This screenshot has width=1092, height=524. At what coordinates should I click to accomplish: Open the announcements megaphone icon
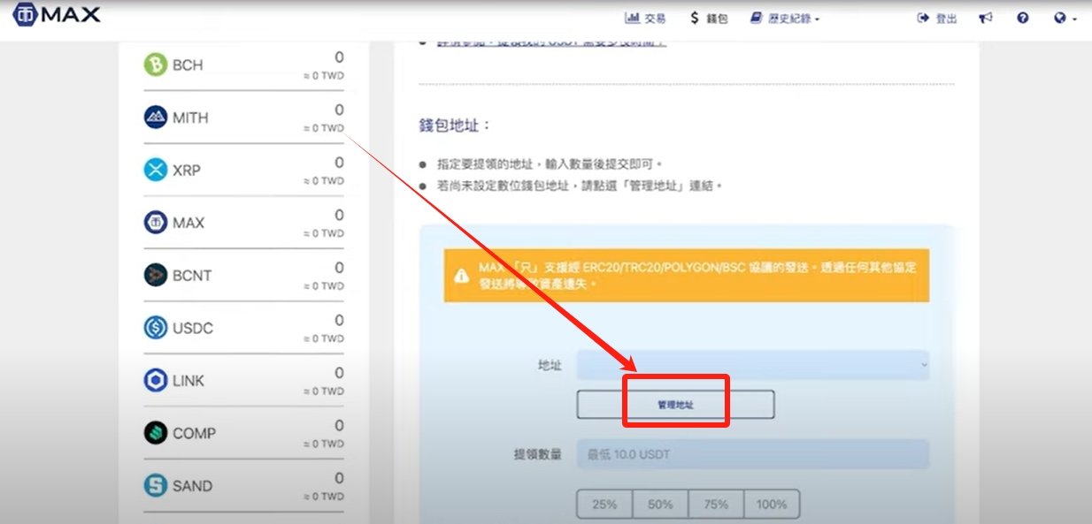pos(986,18)
